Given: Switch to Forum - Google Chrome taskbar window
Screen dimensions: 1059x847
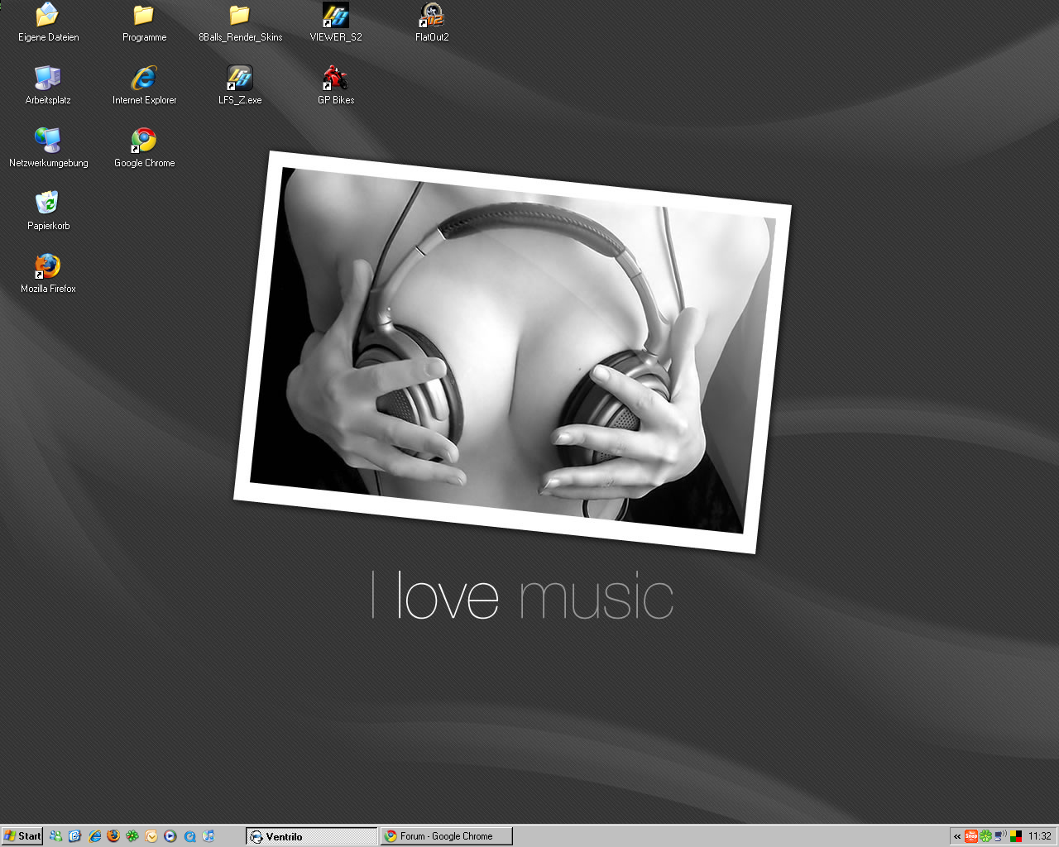Looking at the screenshot, I should (447, 836).
